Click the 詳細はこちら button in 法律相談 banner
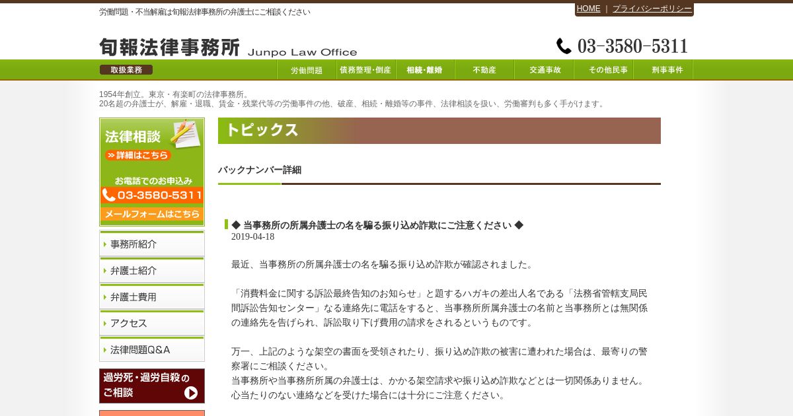The image size is (793, 416). click(x=137, y=155)
